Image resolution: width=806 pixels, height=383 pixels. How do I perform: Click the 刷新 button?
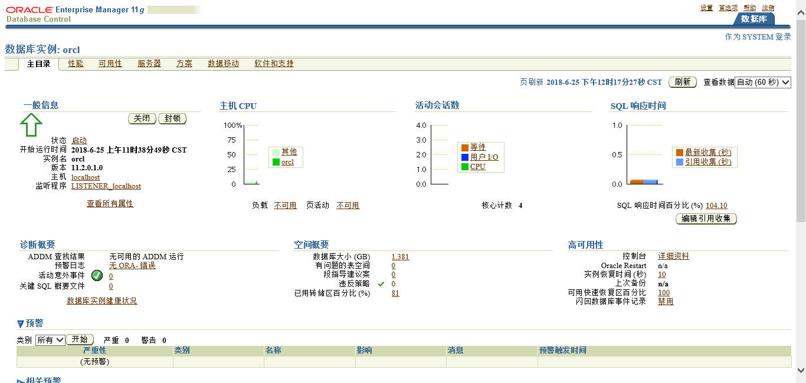coord(683,82)
